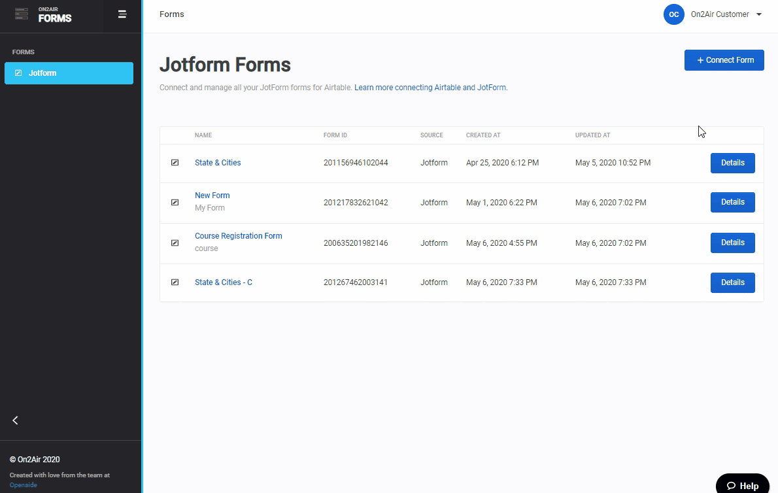Open the Learn more connecting Airtable link

430,88
